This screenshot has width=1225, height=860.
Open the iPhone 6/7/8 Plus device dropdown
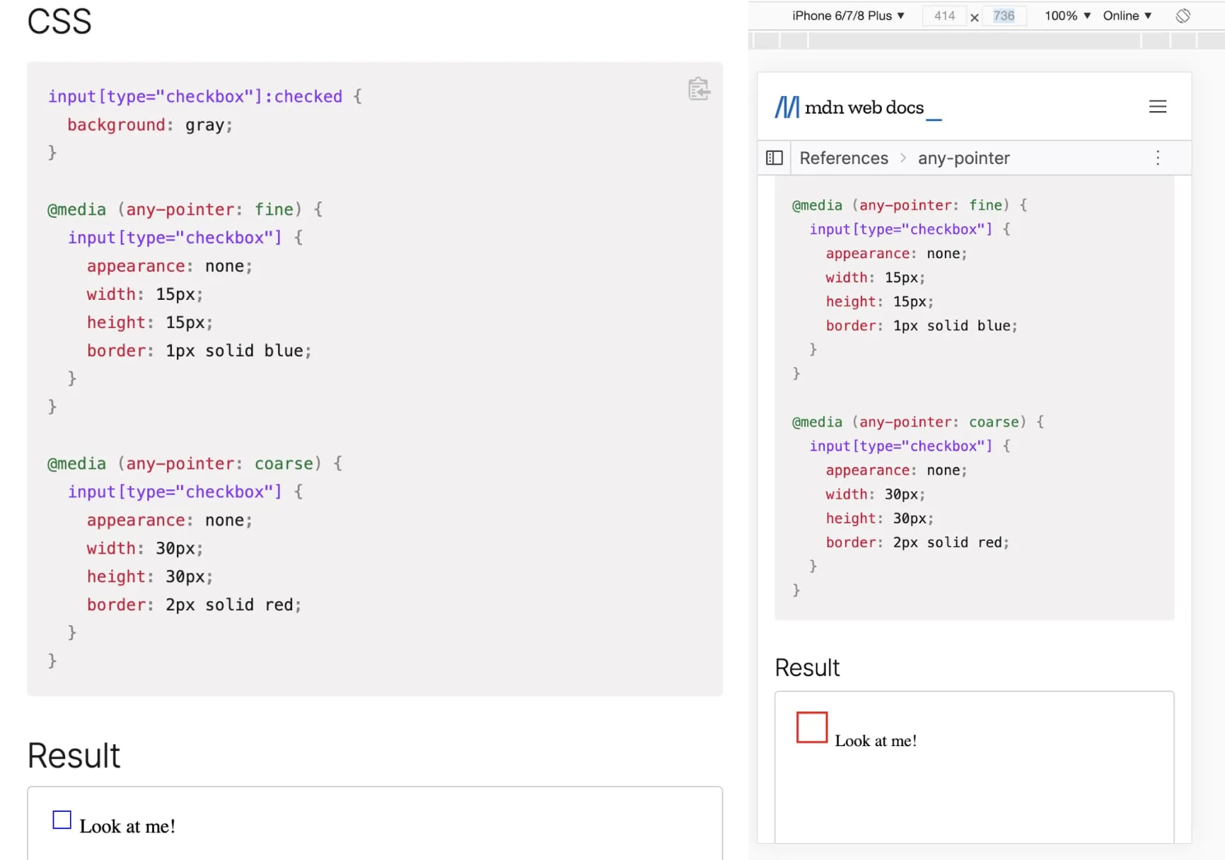[x=847, y=16]
